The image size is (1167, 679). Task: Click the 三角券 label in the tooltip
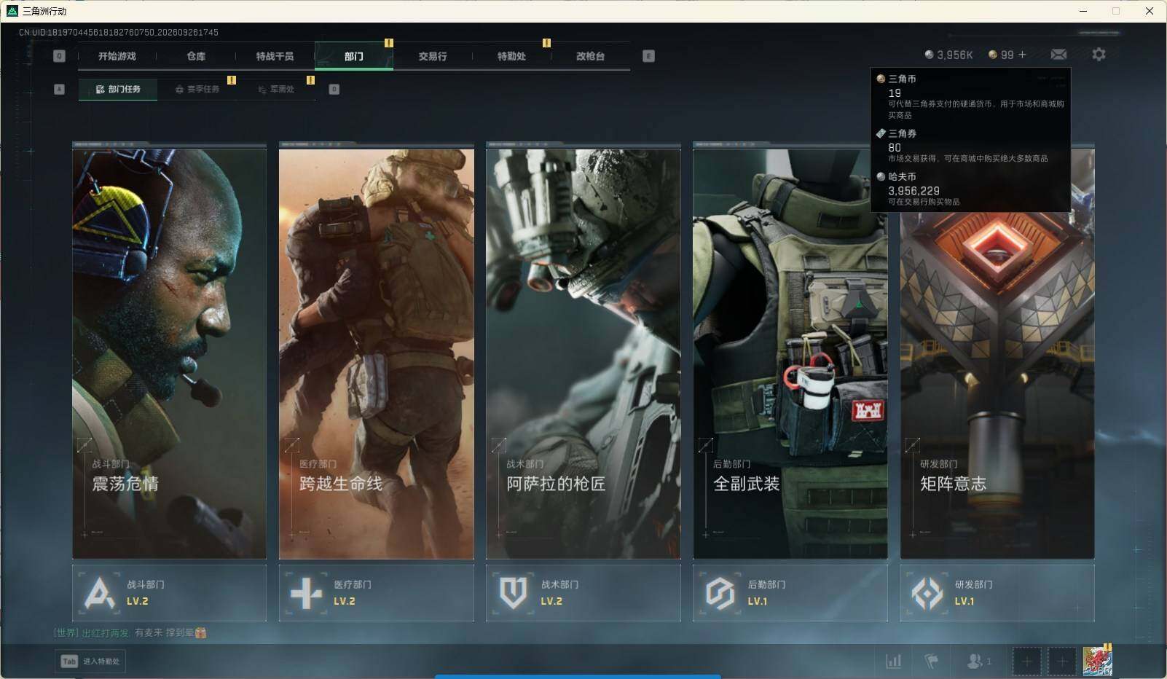click(902, 133)
